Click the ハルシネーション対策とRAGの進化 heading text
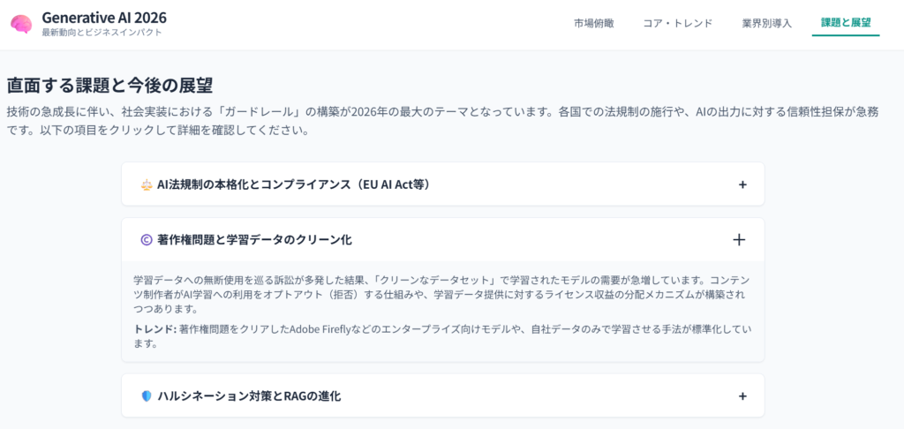The width and height of the screenshot is (904, 429). point(248,396)
